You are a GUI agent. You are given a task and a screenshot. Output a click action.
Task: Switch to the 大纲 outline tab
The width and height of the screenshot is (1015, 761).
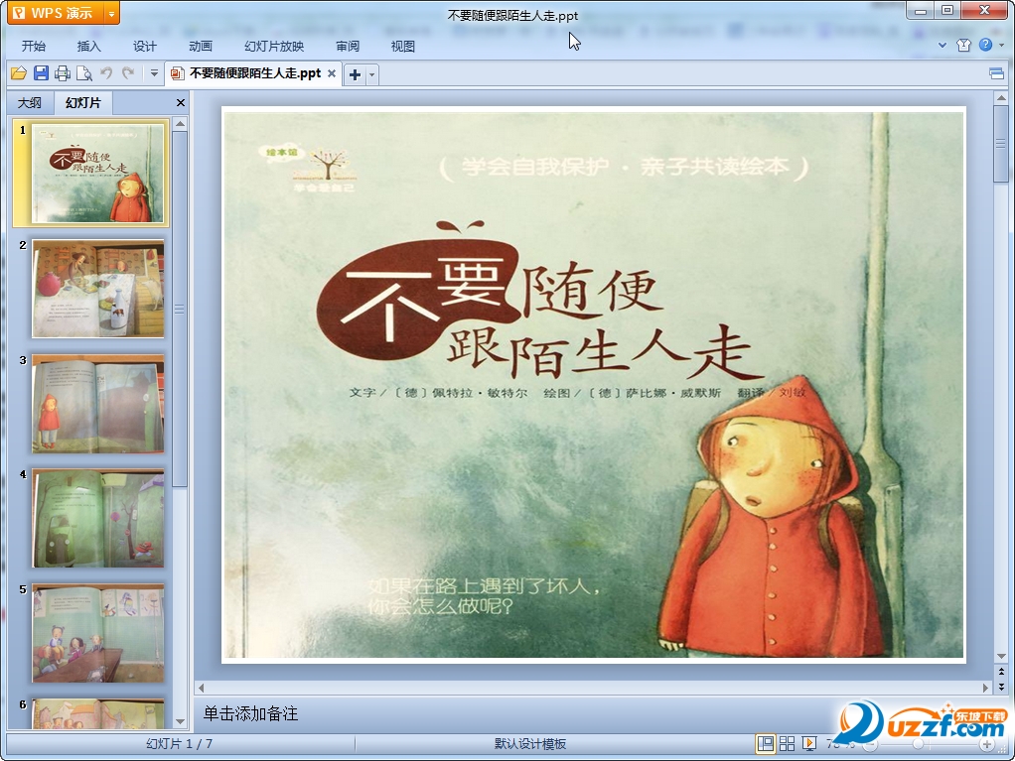pyautogui.click(x=30, y=102)
